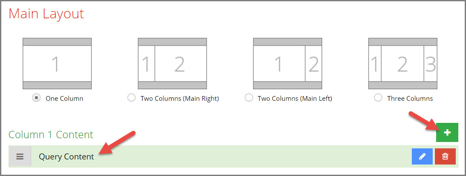Enable the Two Columns (Main Left) radio button
The height and width of the screenshot is (176, 466).
pyautogui.click(x=248, y=98)
